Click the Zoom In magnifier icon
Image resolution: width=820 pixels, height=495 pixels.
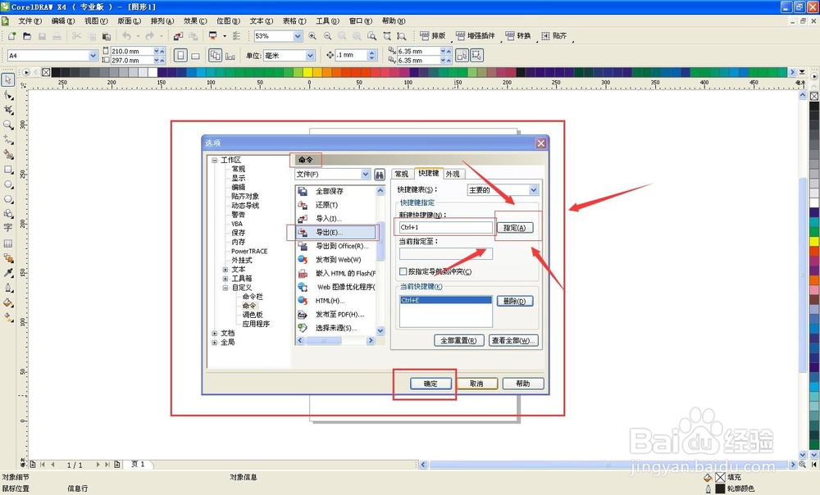pyautogui.click(x=312, y=36)
